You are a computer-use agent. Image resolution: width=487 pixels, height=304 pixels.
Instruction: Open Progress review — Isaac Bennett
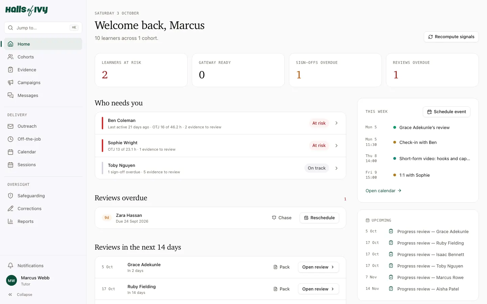(x=418, y=254)
